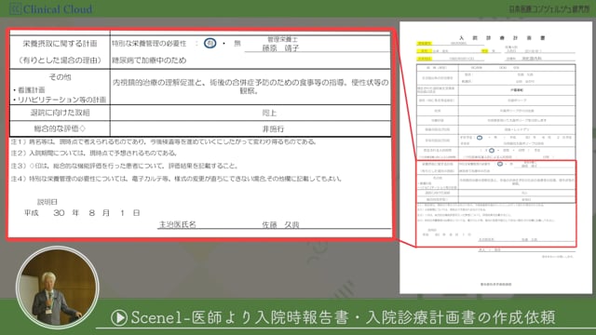
Task: Click the Clinical Cloud logo
Action: click(51, 8)
